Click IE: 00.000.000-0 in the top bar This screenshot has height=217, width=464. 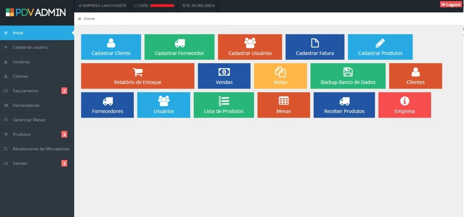[x=198, y=6]
